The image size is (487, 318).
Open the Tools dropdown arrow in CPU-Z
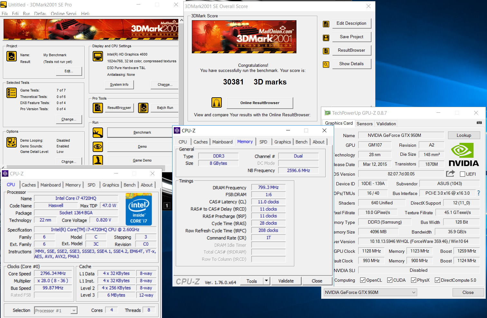266,281
